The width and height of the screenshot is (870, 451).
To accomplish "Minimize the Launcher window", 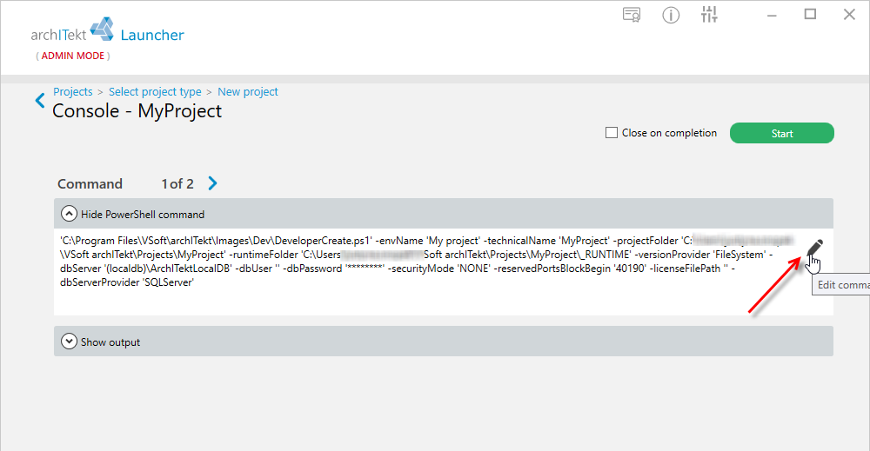I will 772,15.
